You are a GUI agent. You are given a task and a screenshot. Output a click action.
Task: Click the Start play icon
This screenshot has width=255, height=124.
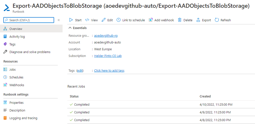coord(71,20)
